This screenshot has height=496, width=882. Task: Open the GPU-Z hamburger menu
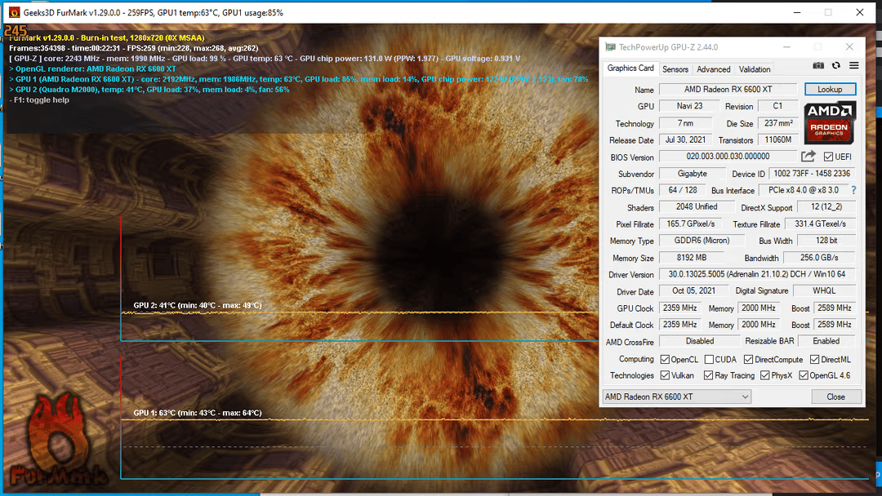click(854, 66)
